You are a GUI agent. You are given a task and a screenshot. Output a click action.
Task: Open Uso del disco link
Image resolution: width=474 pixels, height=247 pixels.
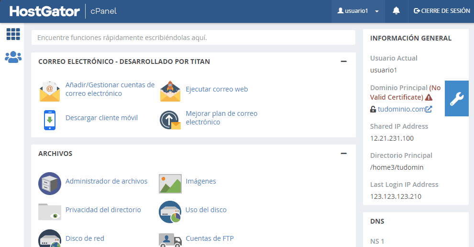coord(206,210)
